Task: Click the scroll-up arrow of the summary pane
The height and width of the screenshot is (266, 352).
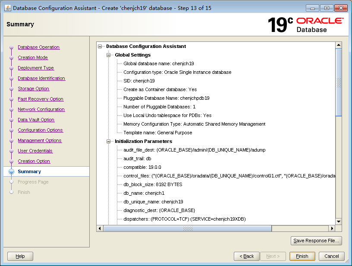Action: coord(339,44)
